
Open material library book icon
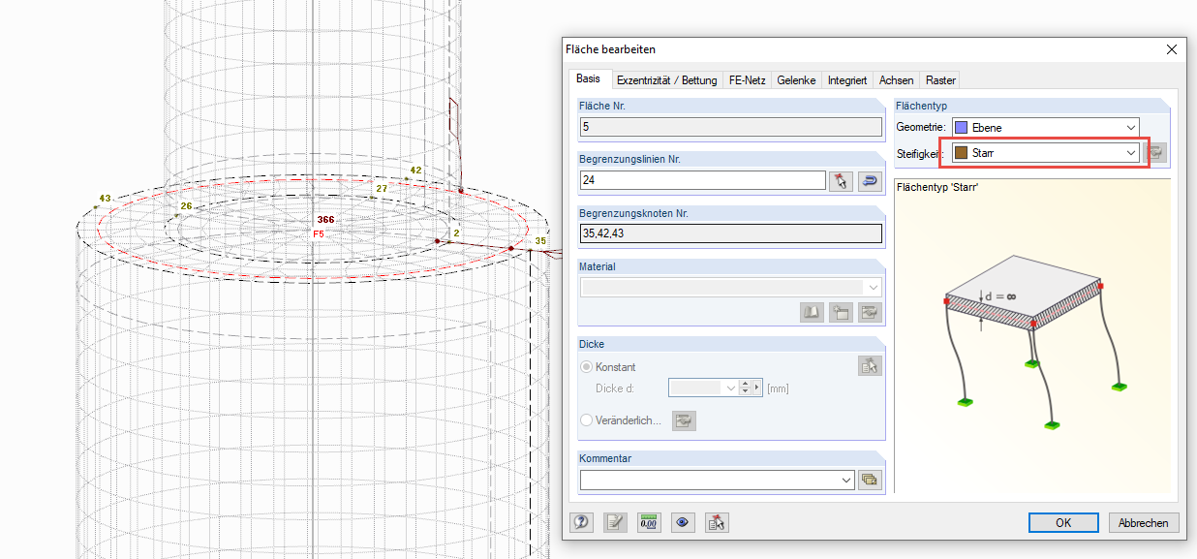click(812, 312)
